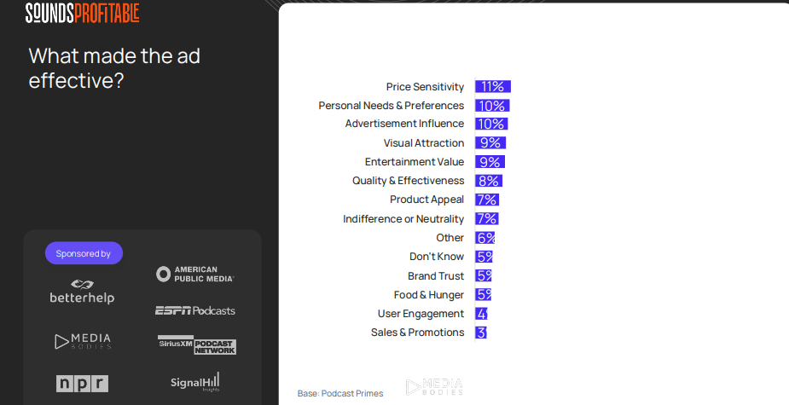Select the Personal Needs & Preferences bar
The height and width of the screenshot is (405, 789).
coord(493,106)
